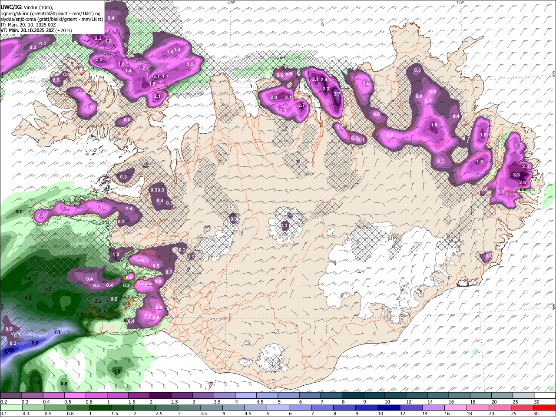Pick the 16–18 light pink rain legend swatch

click(x=456, y=407)
